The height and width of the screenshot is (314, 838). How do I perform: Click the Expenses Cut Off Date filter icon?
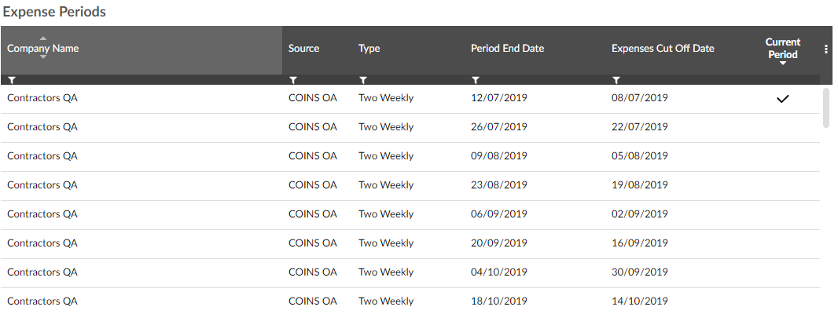pyautogui.click(x=616, y=80)
